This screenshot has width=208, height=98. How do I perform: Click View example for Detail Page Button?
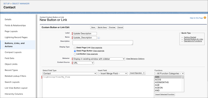click(x=99, y=51)
